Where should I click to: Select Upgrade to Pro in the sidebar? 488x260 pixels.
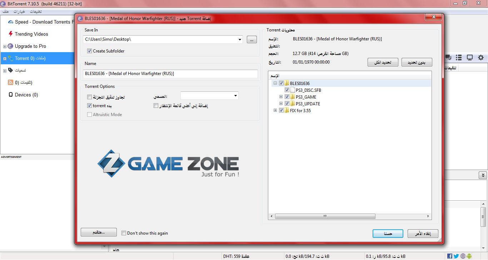pyautogui.click(x=30, y=46)
